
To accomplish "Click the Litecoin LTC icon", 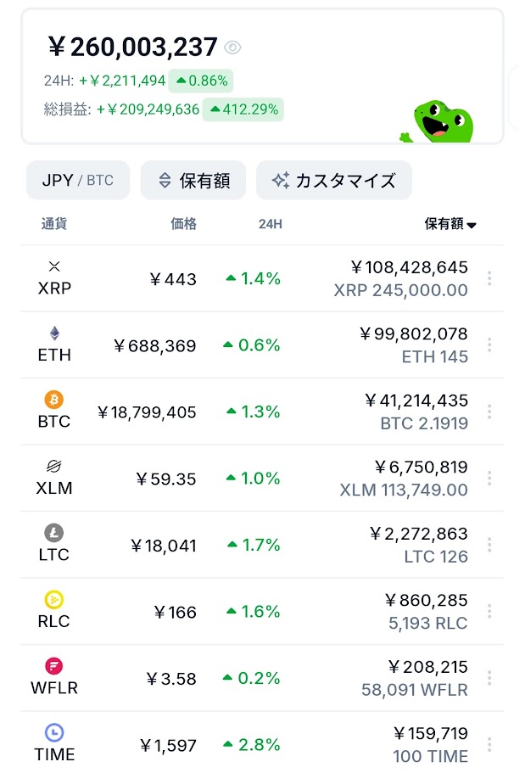I will pos(54,533).
